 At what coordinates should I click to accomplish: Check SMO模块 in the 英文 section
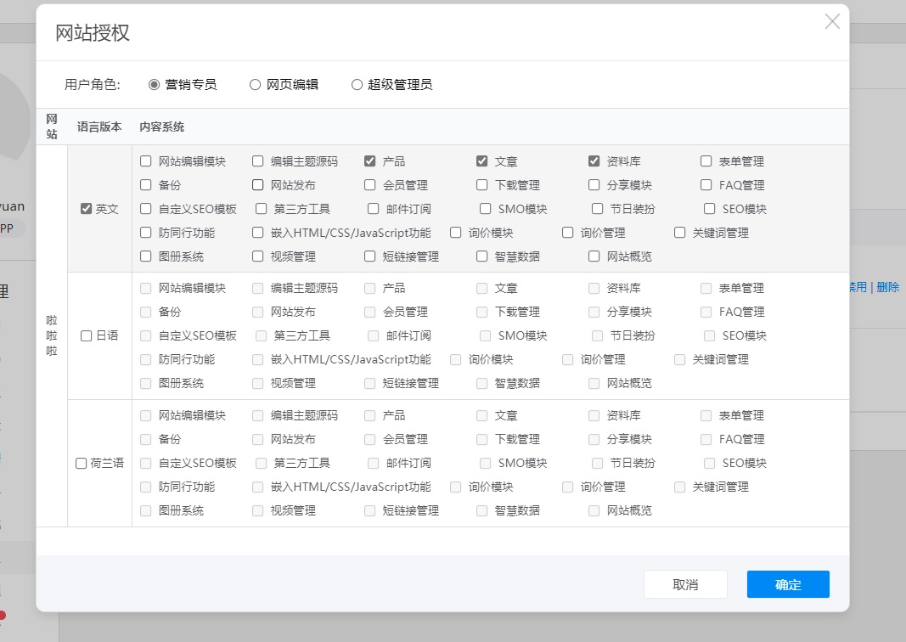tap(486, 209)
